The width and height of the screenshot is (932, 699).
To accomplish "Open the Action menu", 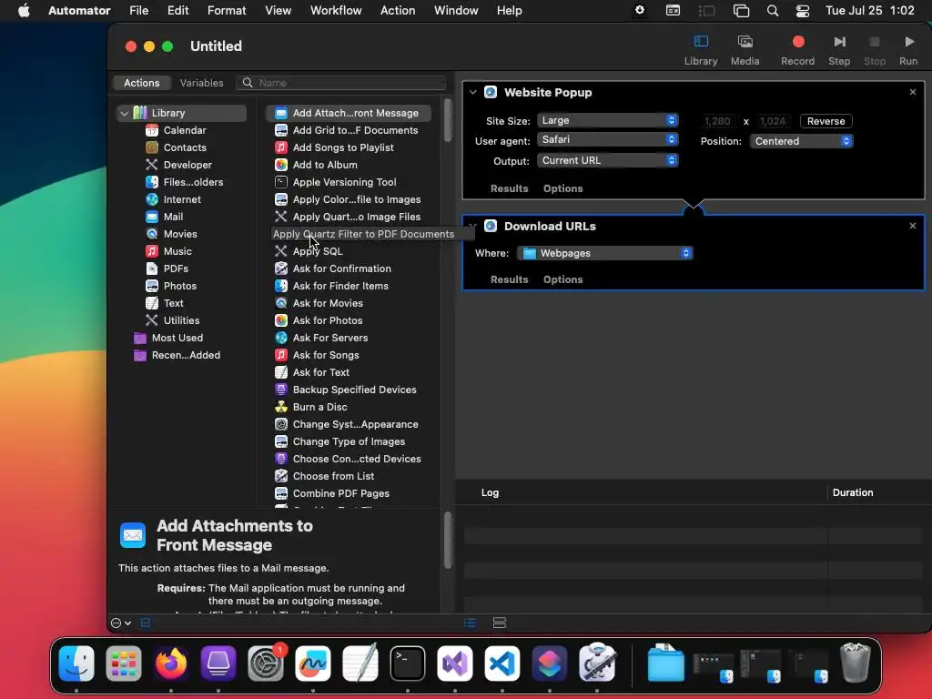I will (398, 10).
